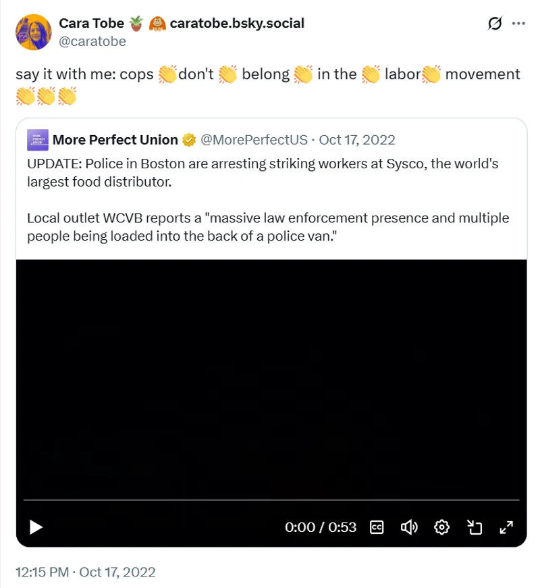Enable picture-in-picture for the video
Viewport: 540px width, 588px height.
pos(475,527)
